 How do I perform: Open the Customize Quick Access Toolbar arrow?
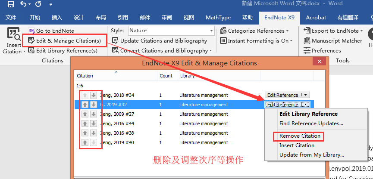click(x=50, y=4)
